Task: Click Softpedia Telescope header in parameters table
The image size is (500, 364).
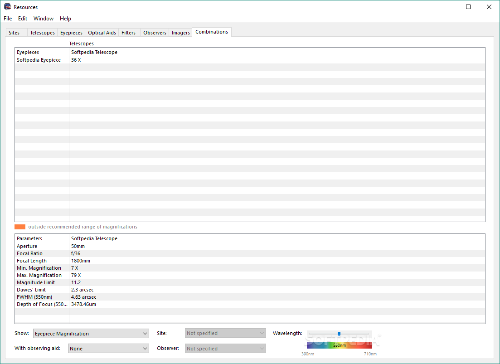Action: tap(94, 238)
